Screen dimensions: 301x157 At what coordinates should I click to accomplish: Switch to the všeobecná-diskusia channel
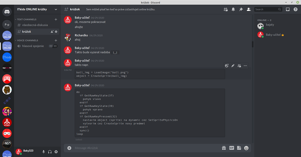pos(35,25)
